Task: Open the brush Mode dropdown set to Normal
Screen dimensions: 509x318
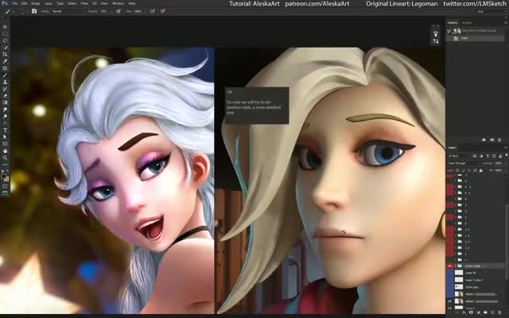Action: pyautogui.click(x=67, y=11)
